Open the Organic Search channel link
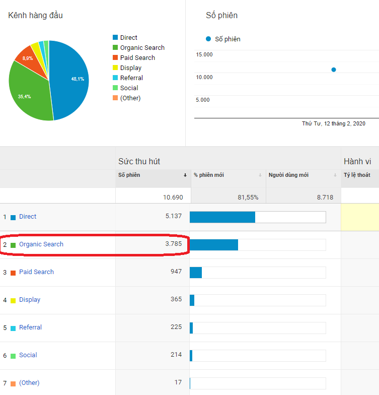The image size is (379, 395). 41,244
